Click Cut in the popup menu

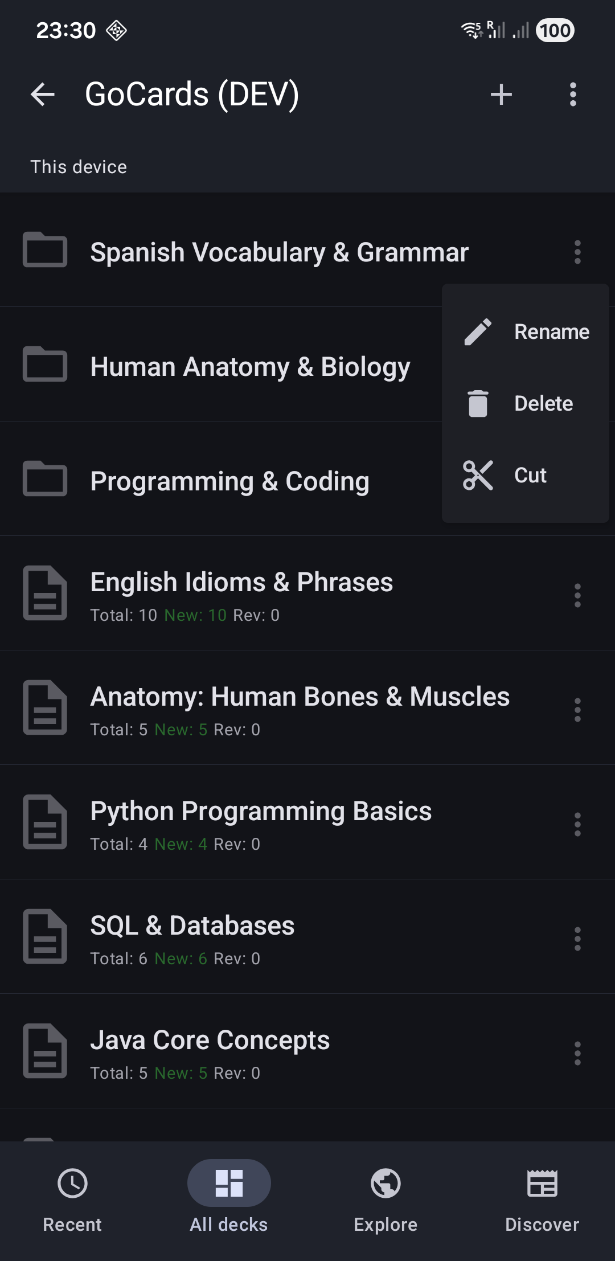(x=526, y=475)
